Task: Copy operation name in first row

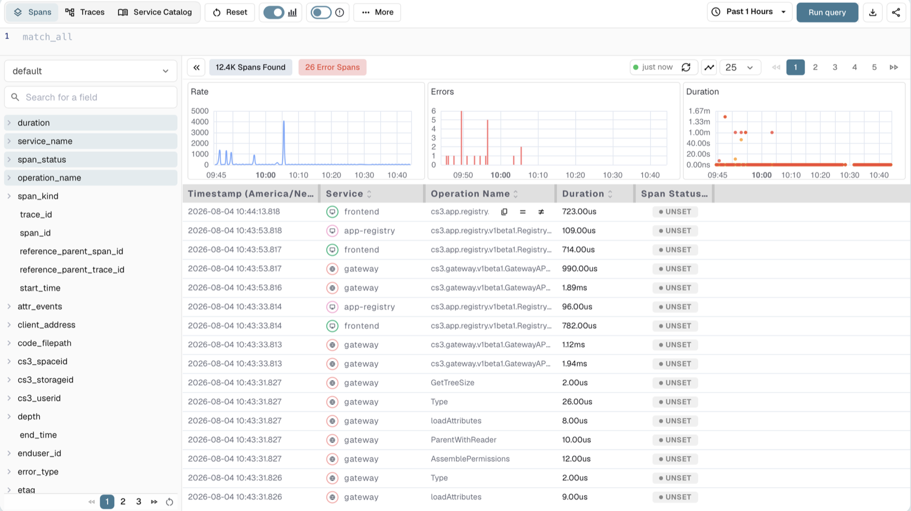Action: pos(504,212)
